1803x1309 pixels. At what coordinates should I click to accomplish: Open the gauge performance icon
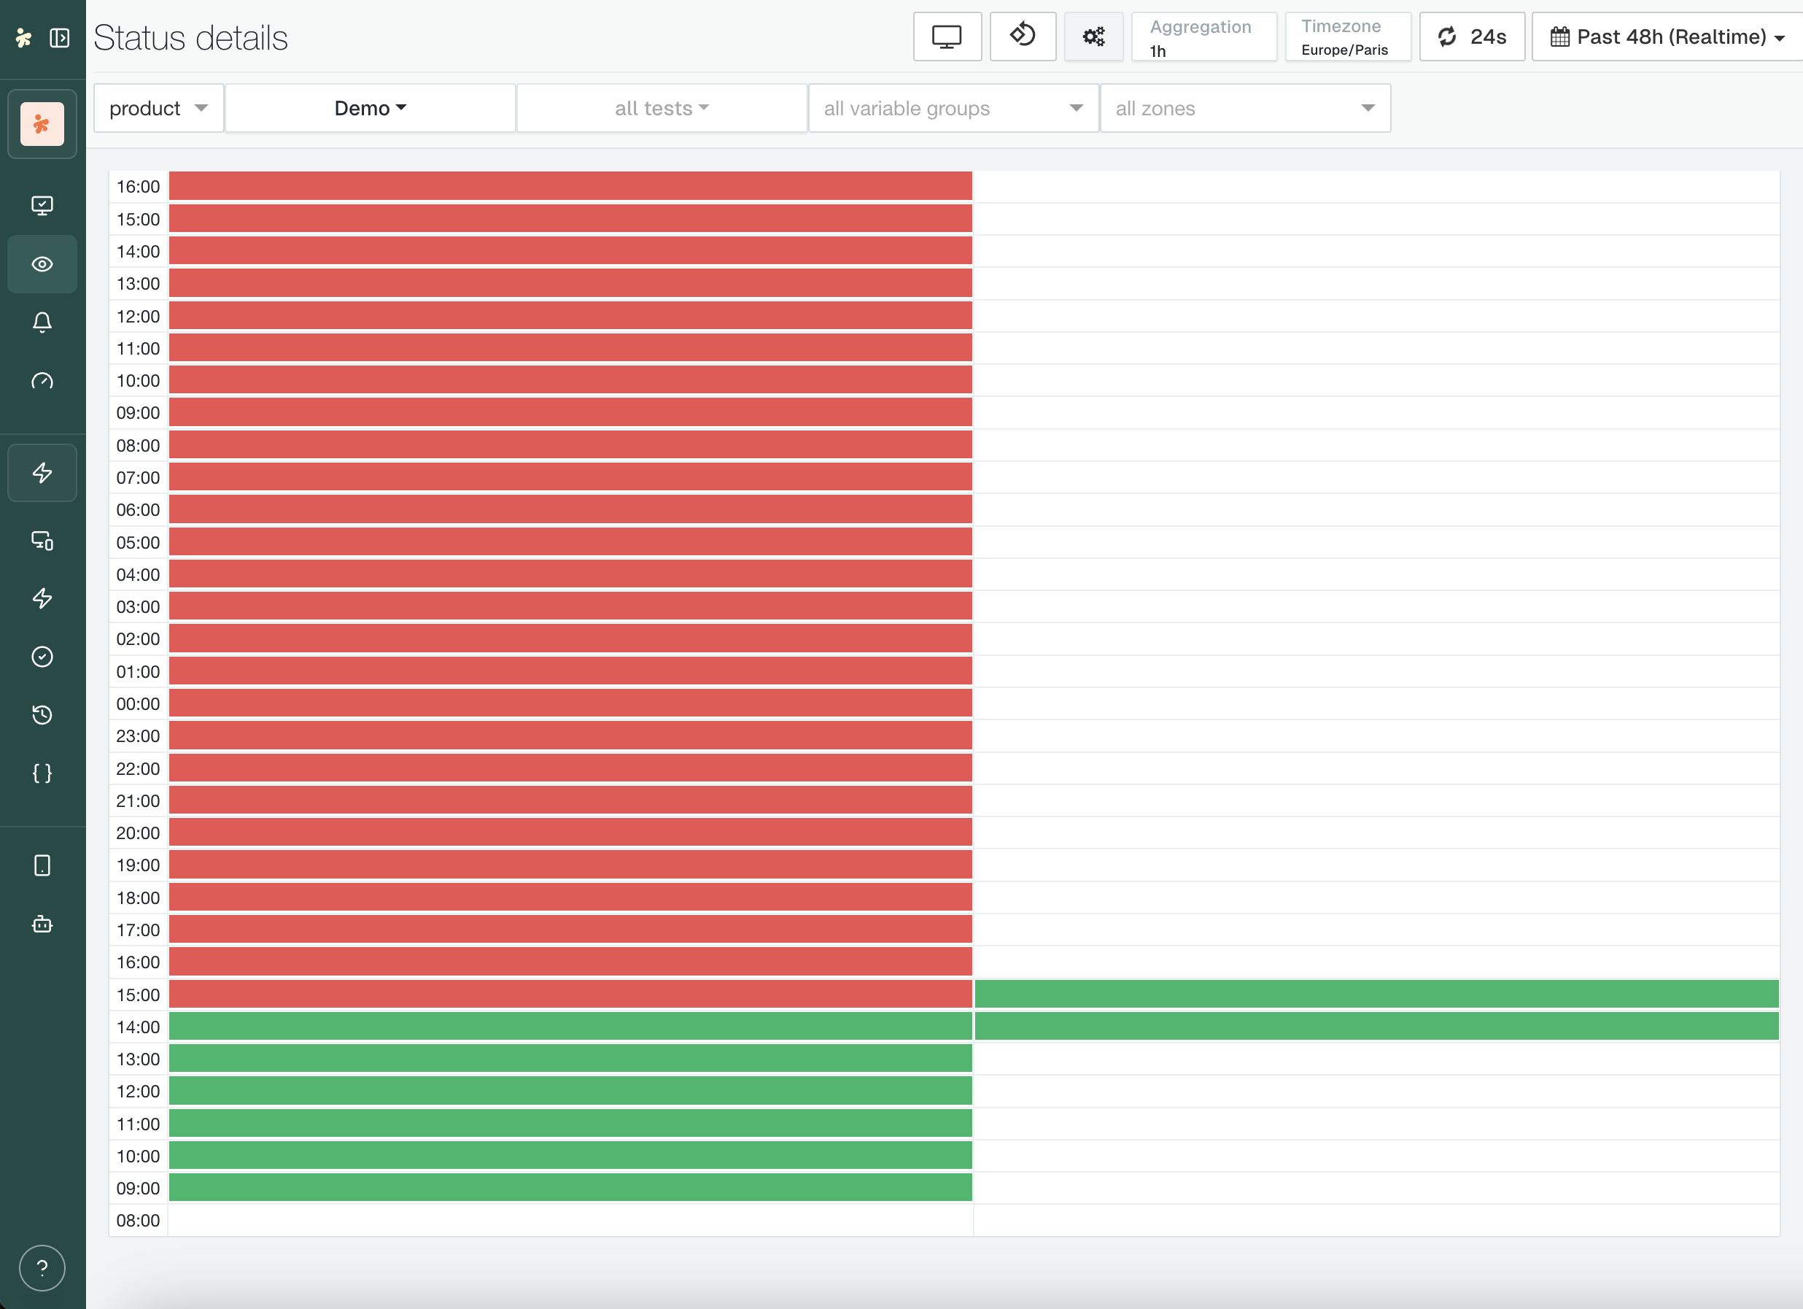[42, 381]
